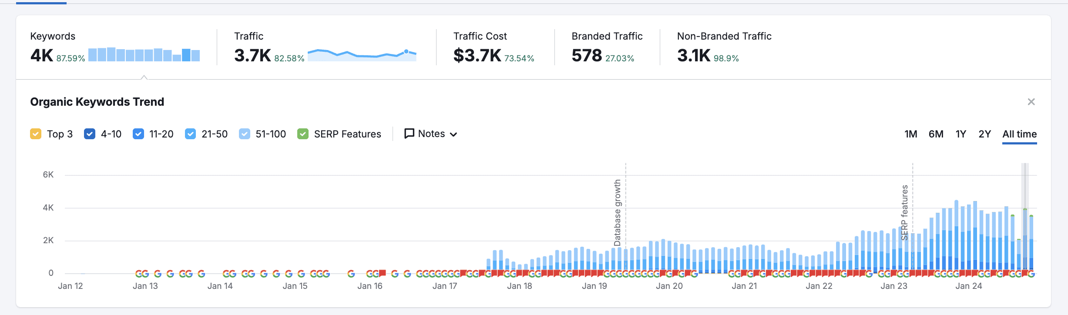Click the Database growth note marker
Viewport: 1068px width, 315px height.
point(618,212)
